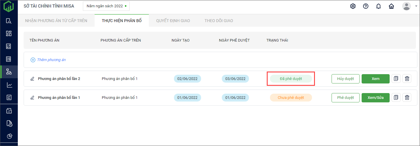This screenshot has height=146, width=420.
Task: Open the pie chart sidebar icon
Action: pyautogui.click(x=9, y=136)
